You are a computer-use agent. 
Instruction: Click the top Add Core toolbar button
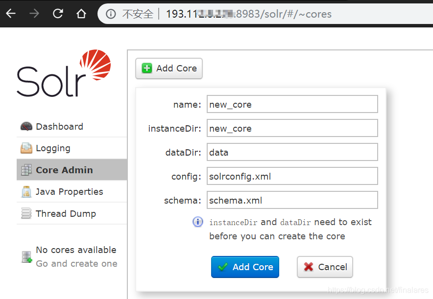pyautogui.click(x=168, y=69)
